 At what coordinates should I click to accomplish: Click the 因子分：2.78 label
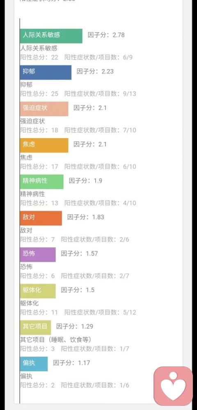[x=106, y=35]
